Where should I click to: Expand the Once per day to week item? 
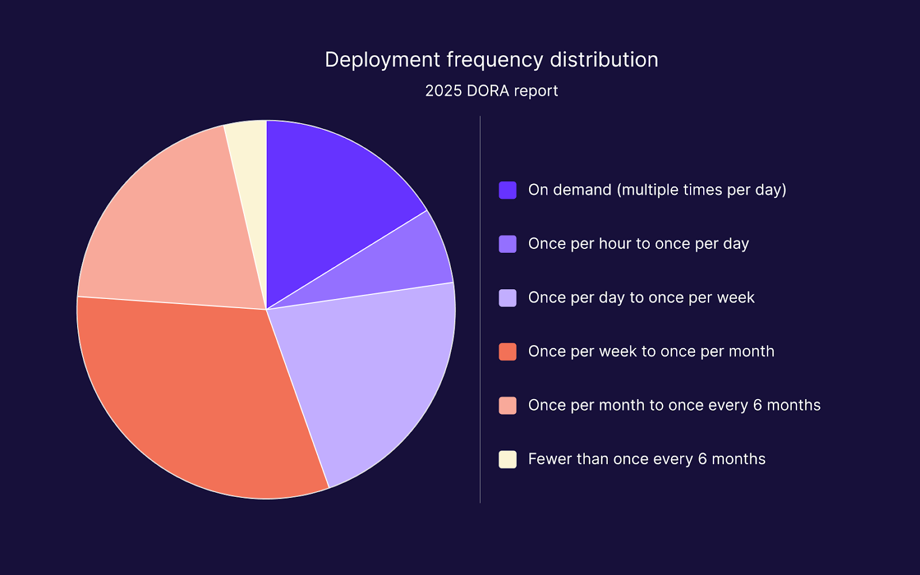point(641,297)
